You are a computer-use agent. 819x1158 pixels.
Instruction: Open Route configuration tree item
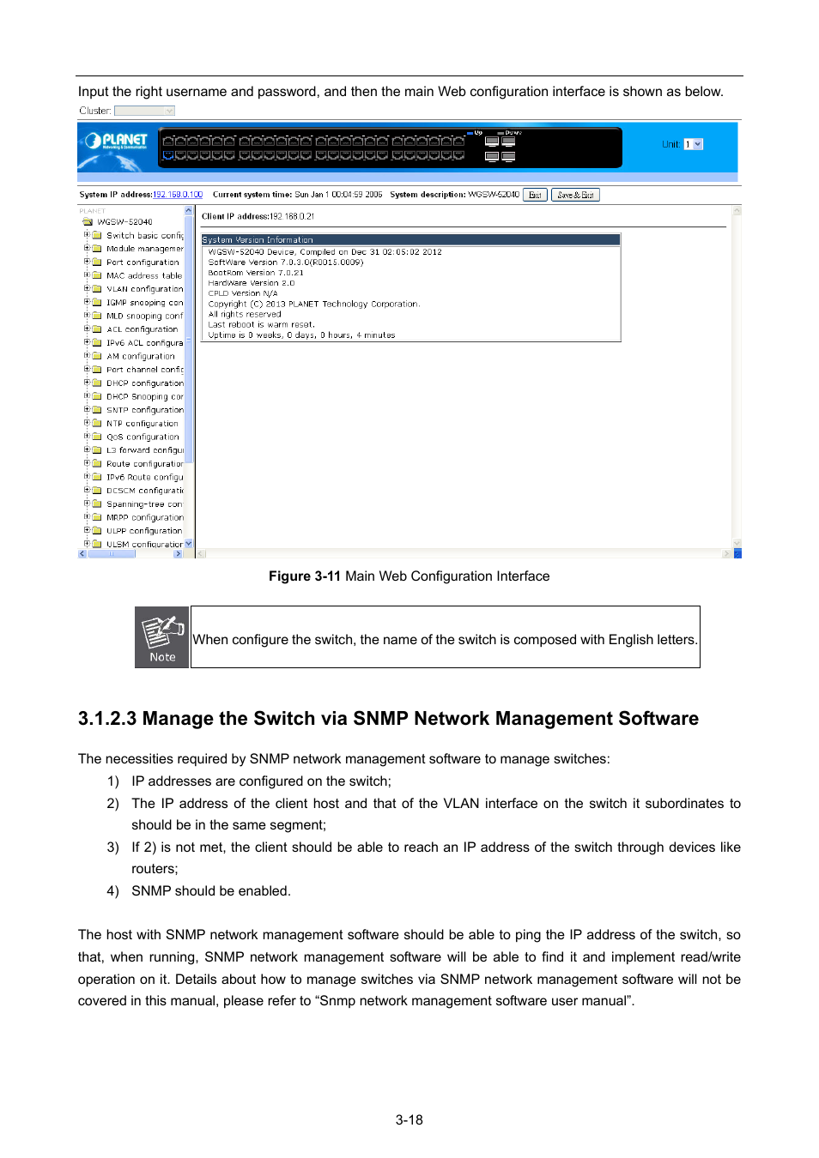coord(144,464)
